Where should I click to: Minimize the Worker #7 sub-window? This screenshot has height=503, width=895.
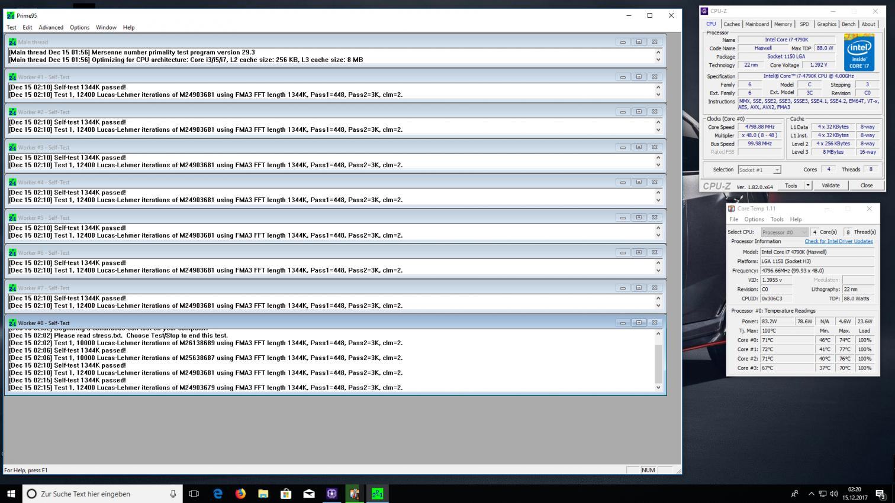(x=623, y=288)
